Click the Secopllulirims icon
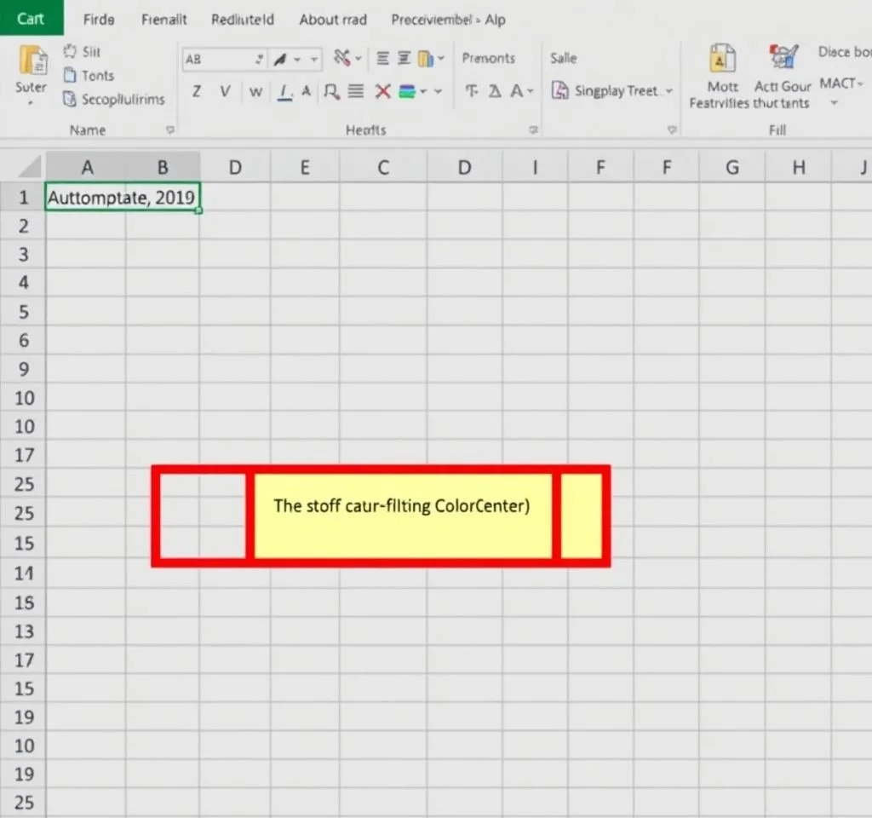 pyautogui.click(x=70, y=100)
